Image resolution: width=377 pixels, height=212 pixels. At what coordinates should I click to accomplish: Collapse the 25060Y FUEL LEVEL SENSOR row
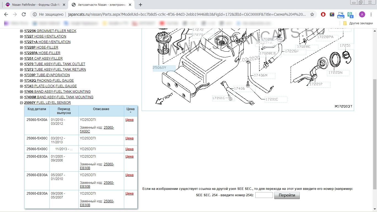[x=22, y=103]
